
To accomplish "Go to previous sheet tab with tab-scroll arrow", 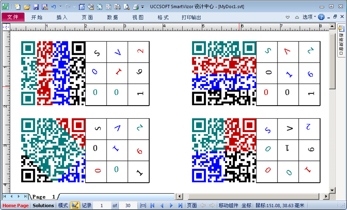I will 11,196.
